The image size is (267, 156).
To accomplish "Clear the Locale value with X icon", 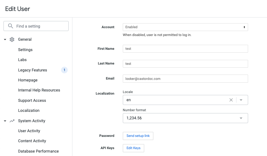I will [231, 100].
